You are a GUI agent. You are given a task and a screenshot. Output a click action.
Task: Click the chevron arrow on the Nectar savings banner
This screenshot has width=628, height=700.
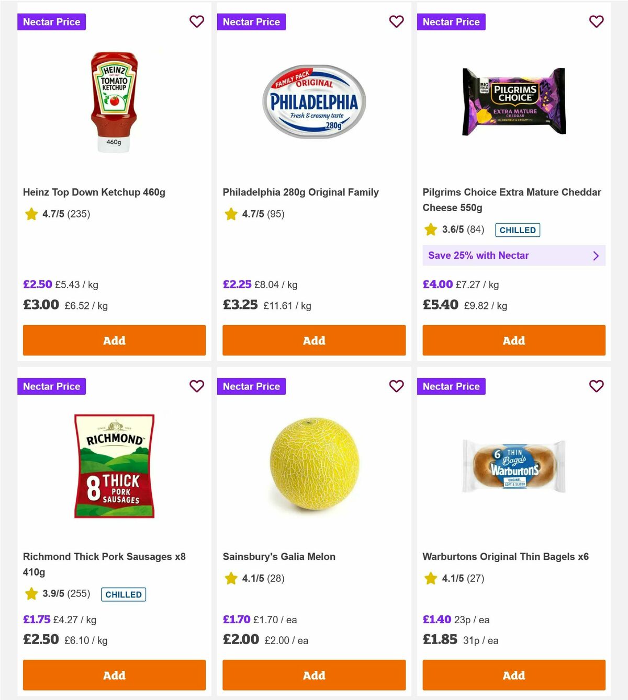click(x=596, y=256)
